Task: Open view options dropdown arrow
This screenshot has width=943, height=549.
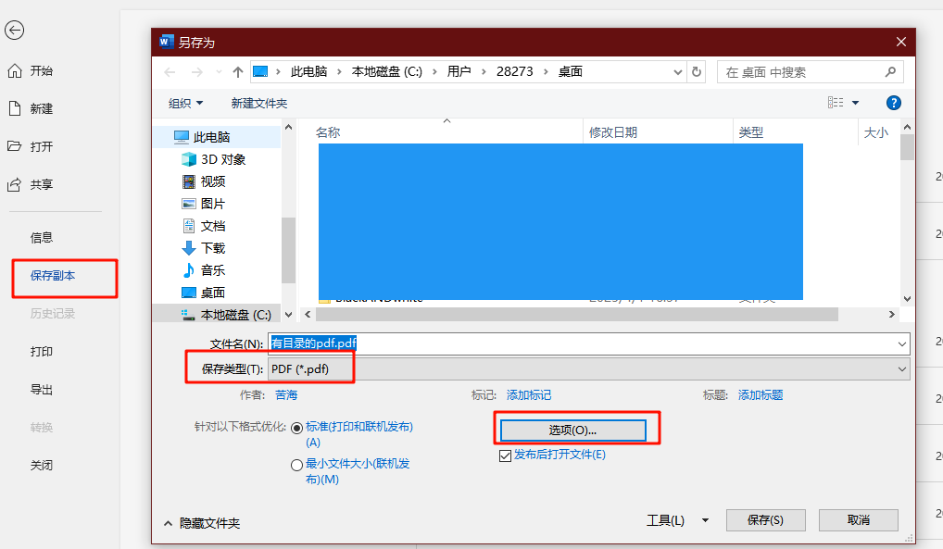Action: point(855,103)
